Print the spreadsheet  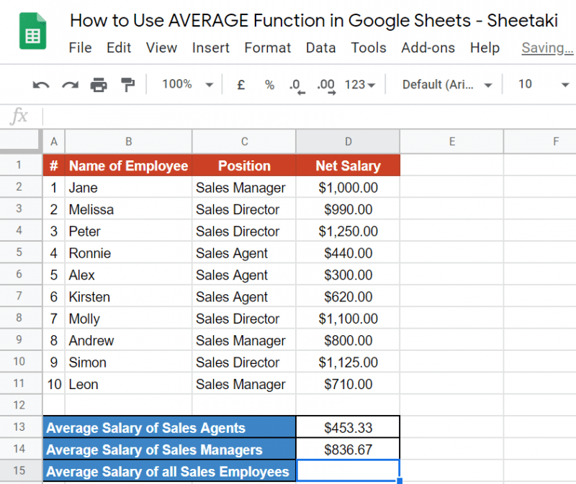[x=99, y=85]
